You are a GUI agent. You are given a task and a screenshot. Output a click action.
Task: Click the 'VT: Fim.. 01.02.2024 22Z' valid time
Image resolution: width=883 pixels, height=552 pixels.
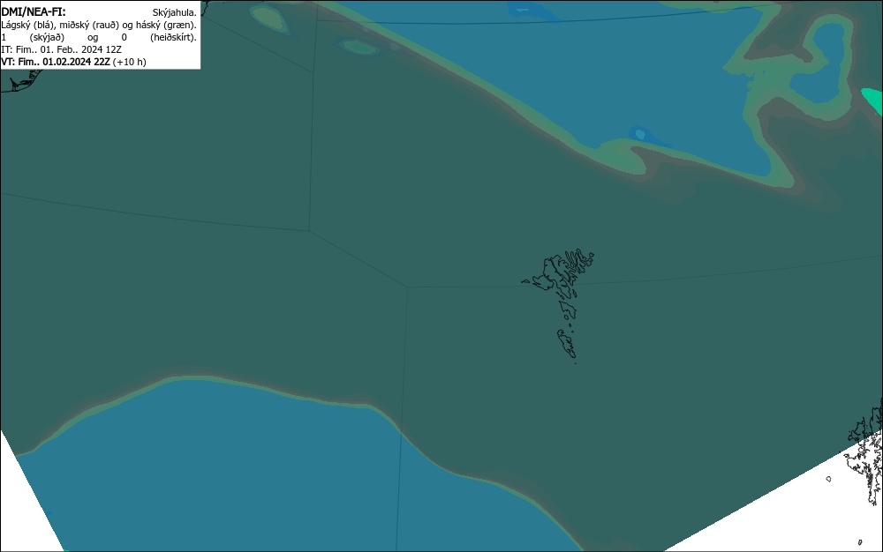(x=56, y=62)
